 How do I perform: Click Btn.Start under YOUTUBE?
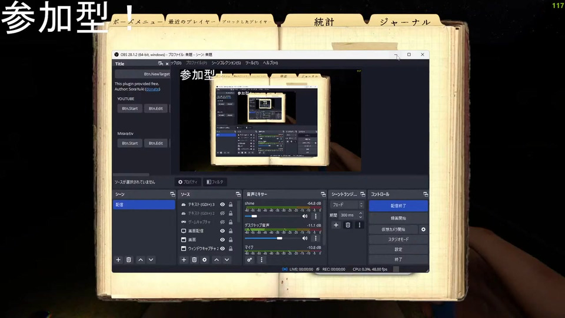tap(129, 108)
